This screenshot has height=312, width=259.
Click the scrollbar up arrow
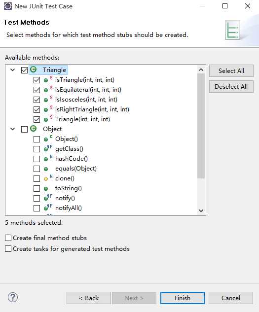[x=201, y=69]
